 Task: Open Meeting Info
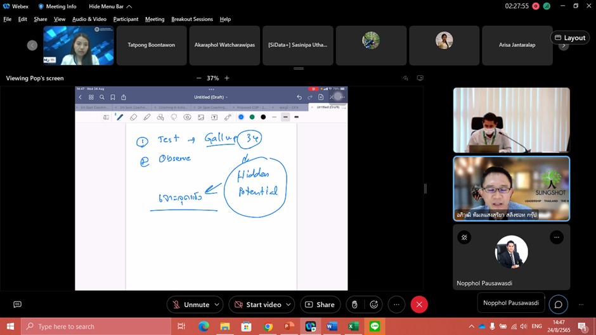pyautogui.click(x=57, y=6)
